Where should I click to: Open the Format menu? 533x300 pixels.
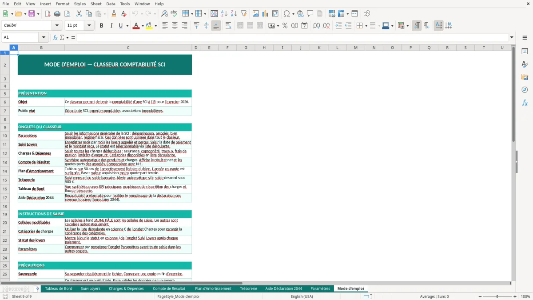[62, 4]
